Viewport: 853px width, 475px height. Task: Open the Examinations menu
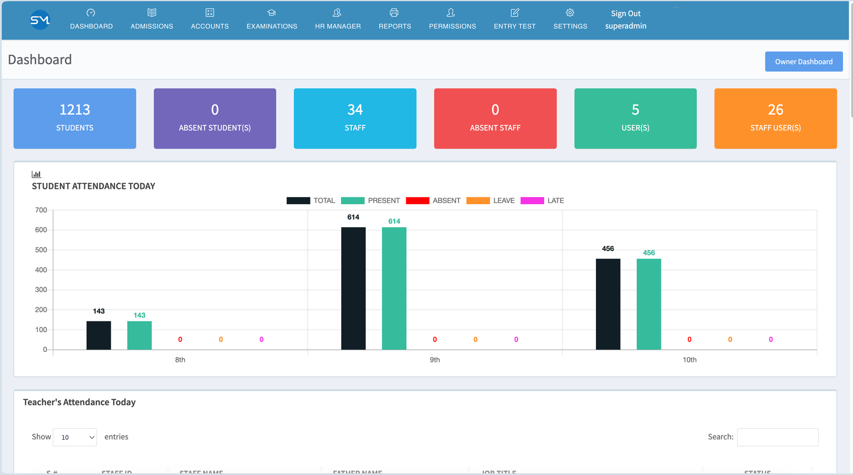pos(272,26)
